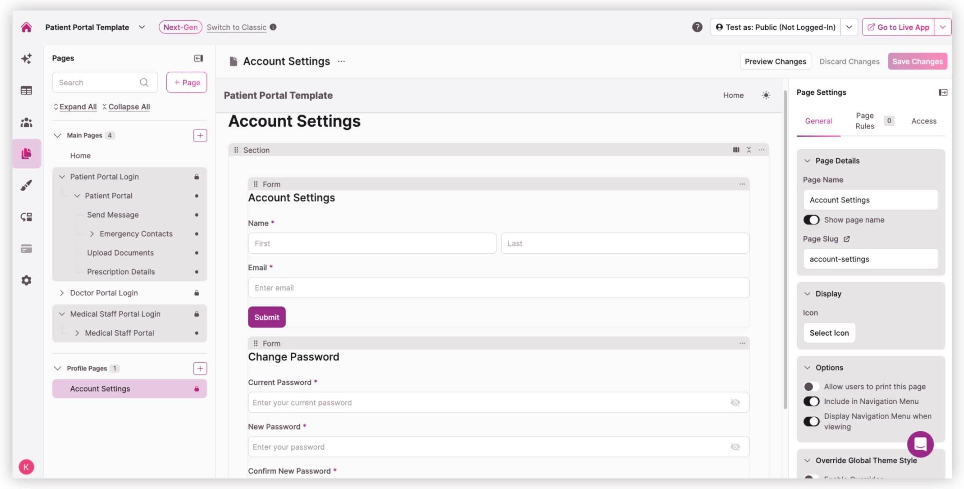This screenshot has height=489, width=964.
Task: Open the data tables icon in the sidebar
Action: 26,91
